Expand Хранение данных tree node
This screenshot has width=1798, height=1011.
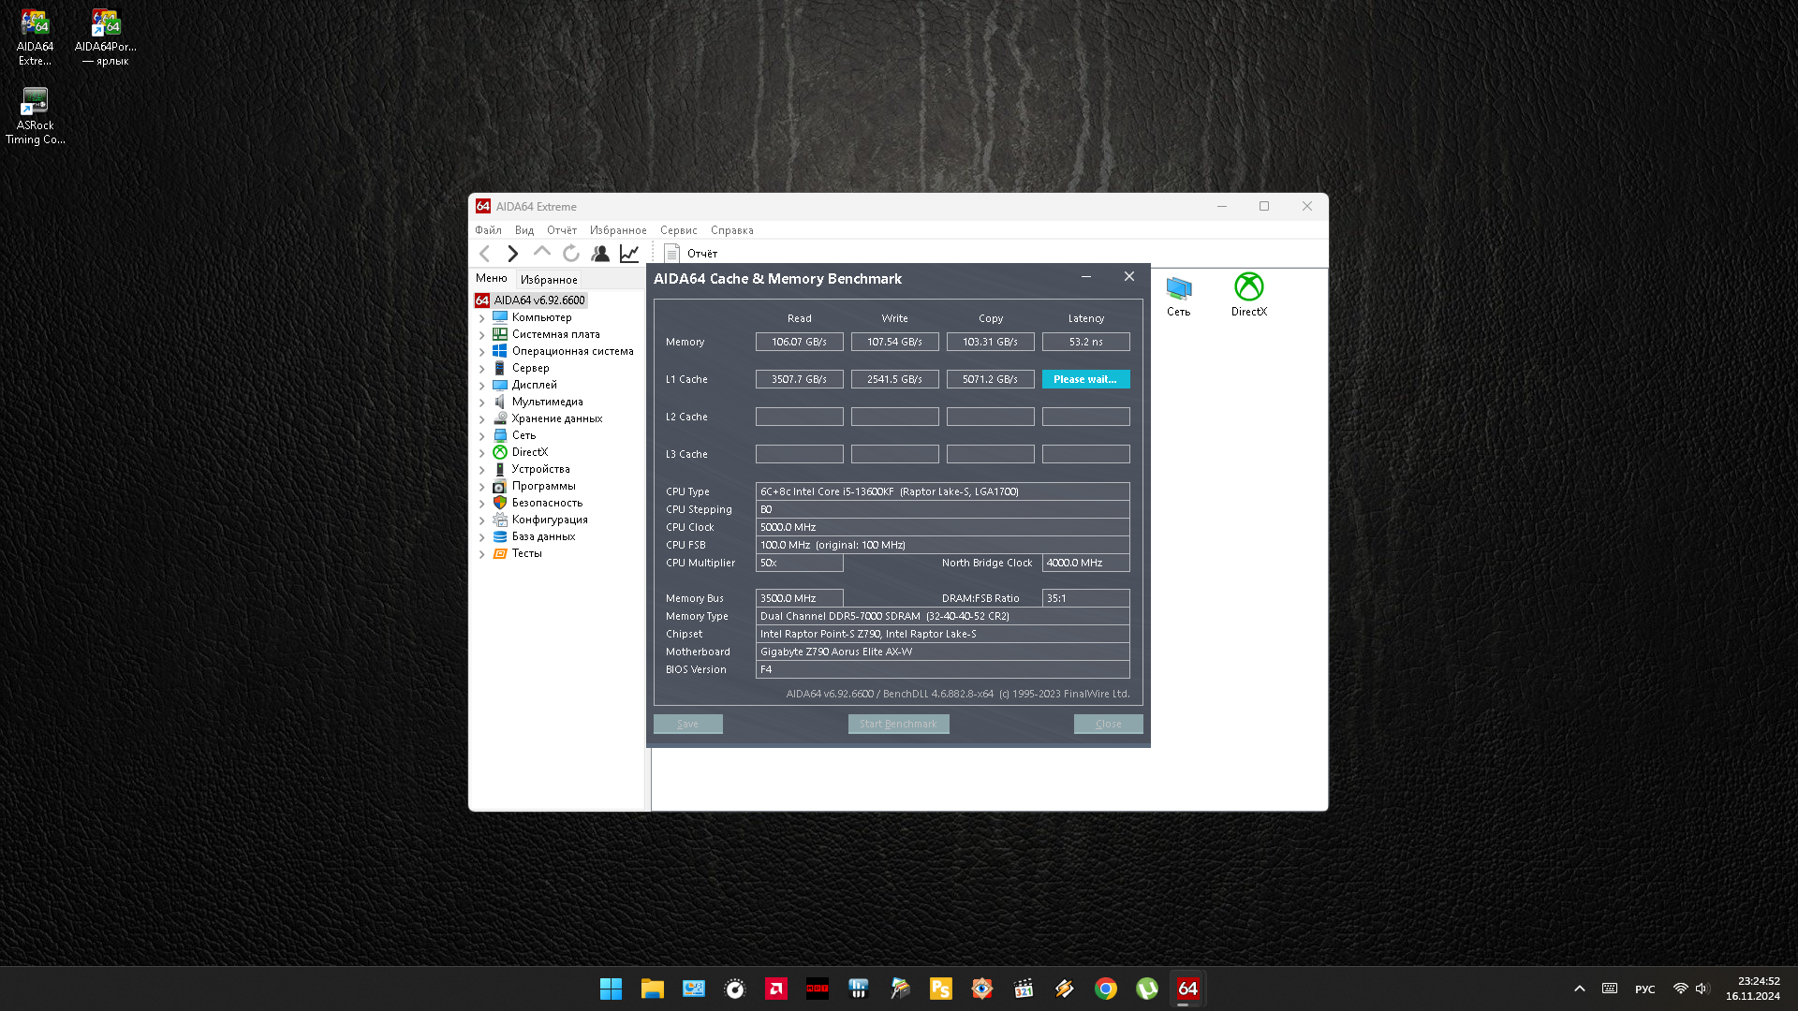[x=482, y=419]
